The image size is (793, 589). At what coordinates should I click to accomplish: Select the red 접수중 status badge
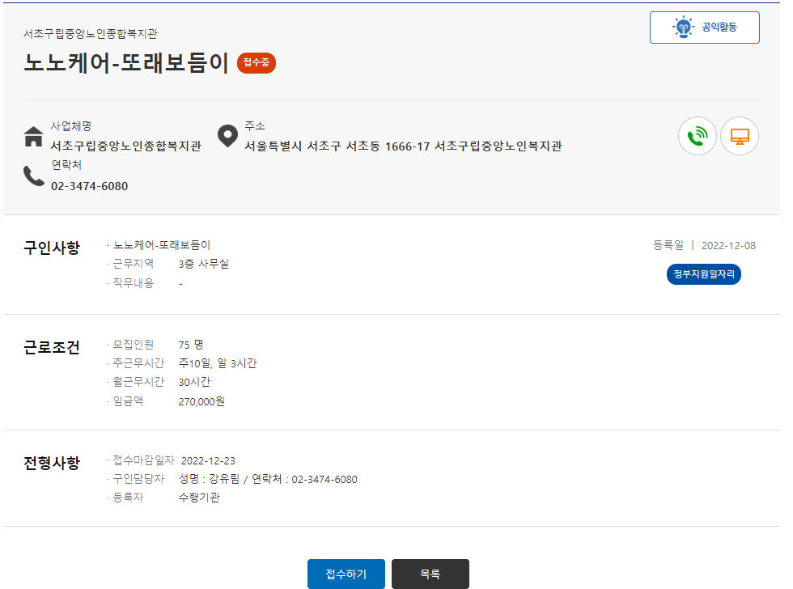pos(256,62)
